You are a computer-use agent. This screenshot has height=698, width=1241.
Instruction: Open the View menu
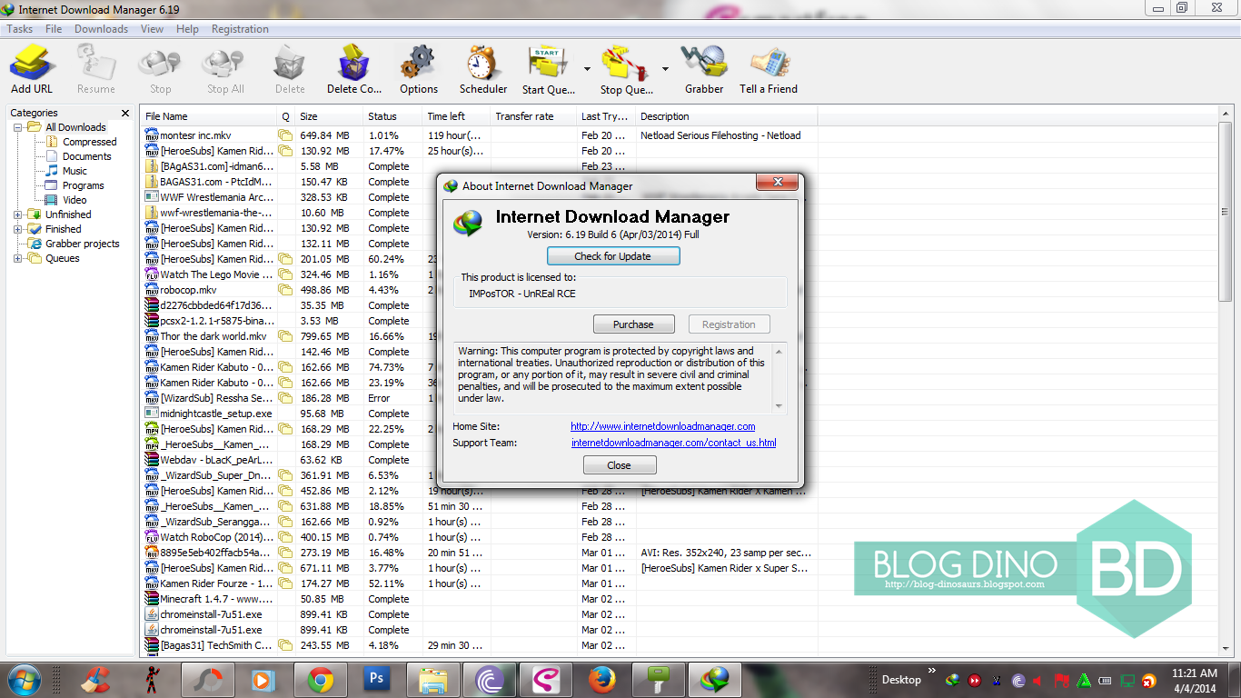(x=152, y=29)
